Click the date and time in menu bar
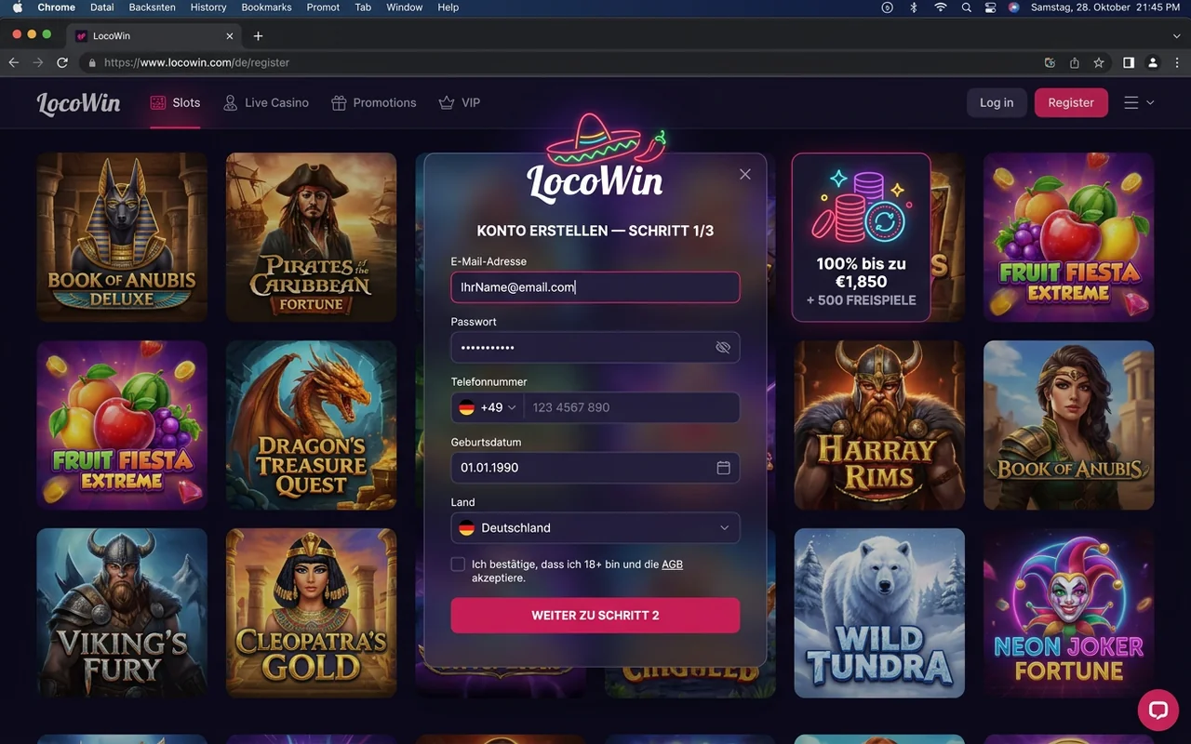The height and width of the screenshot is (744, 1191). click(1105, 7)
